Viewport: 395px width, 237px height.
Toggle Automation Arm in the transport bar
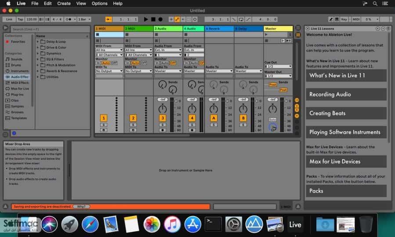pyautogui.click(x=177, y=19)
